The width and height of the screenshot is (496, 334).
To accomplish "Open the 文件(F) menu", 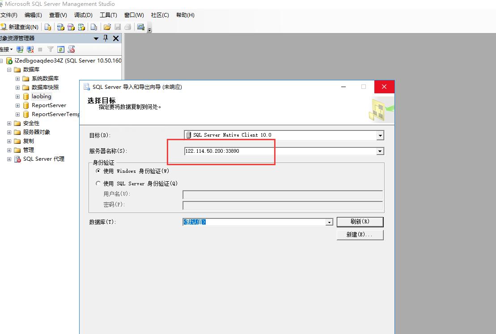I will [x=8, y=15].
